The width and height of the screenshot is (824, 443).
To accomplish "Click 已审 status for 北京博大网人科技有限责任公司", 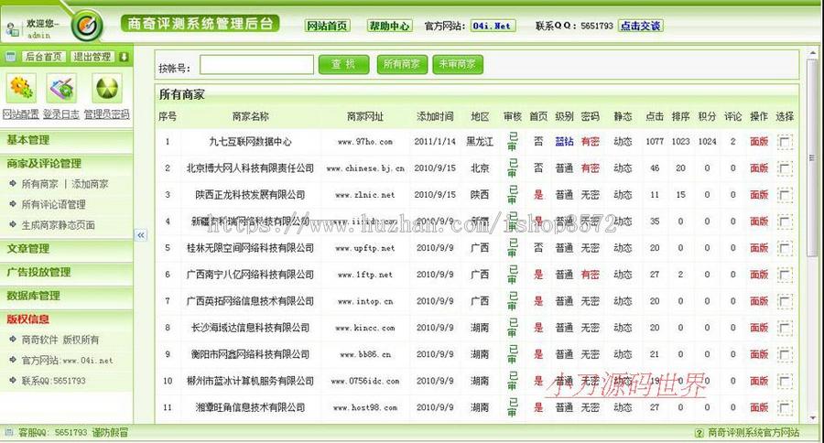I will [x=513, y=168].
